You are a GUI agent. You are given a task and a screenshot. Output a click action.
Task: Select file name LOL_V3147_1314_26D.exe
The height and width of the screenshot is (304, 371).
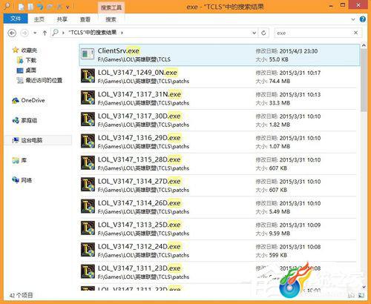[139, 203]
